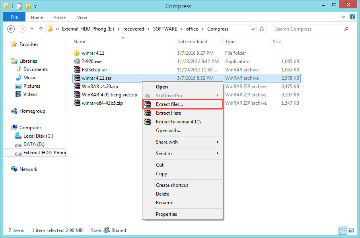Click the New folder icon in title bar
This screenshot has height=238, width=360.
tap(28, 6)
